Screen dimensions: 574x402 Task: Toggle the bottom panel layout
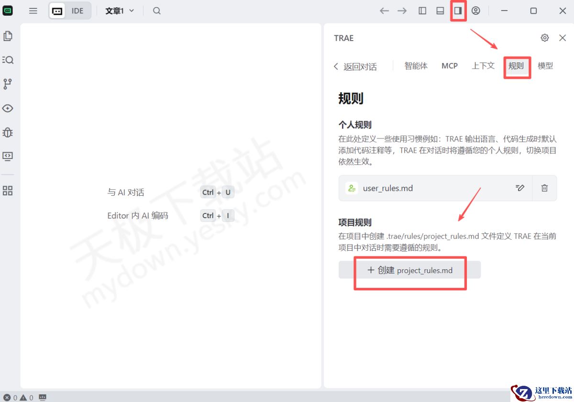(x=440, y=11)
